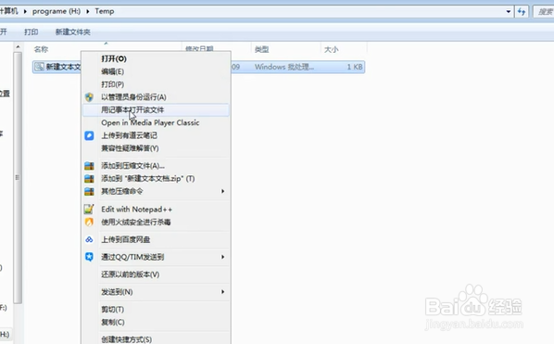Select 添加到压缩文件(A)...

pos(156,165)
